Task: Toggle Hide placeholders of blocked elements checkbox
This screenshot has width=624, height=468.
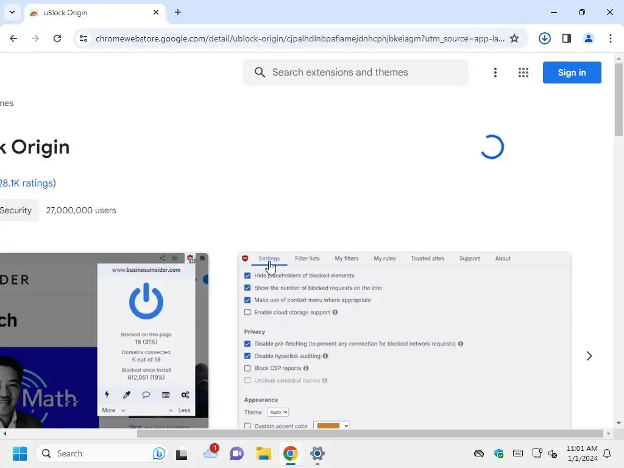Action: coord(247,275)
